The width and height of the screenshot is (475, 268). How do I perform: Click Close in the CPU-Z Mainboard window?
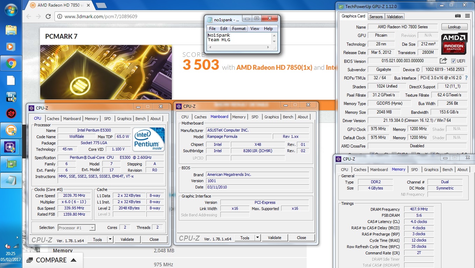coord(301,238)
